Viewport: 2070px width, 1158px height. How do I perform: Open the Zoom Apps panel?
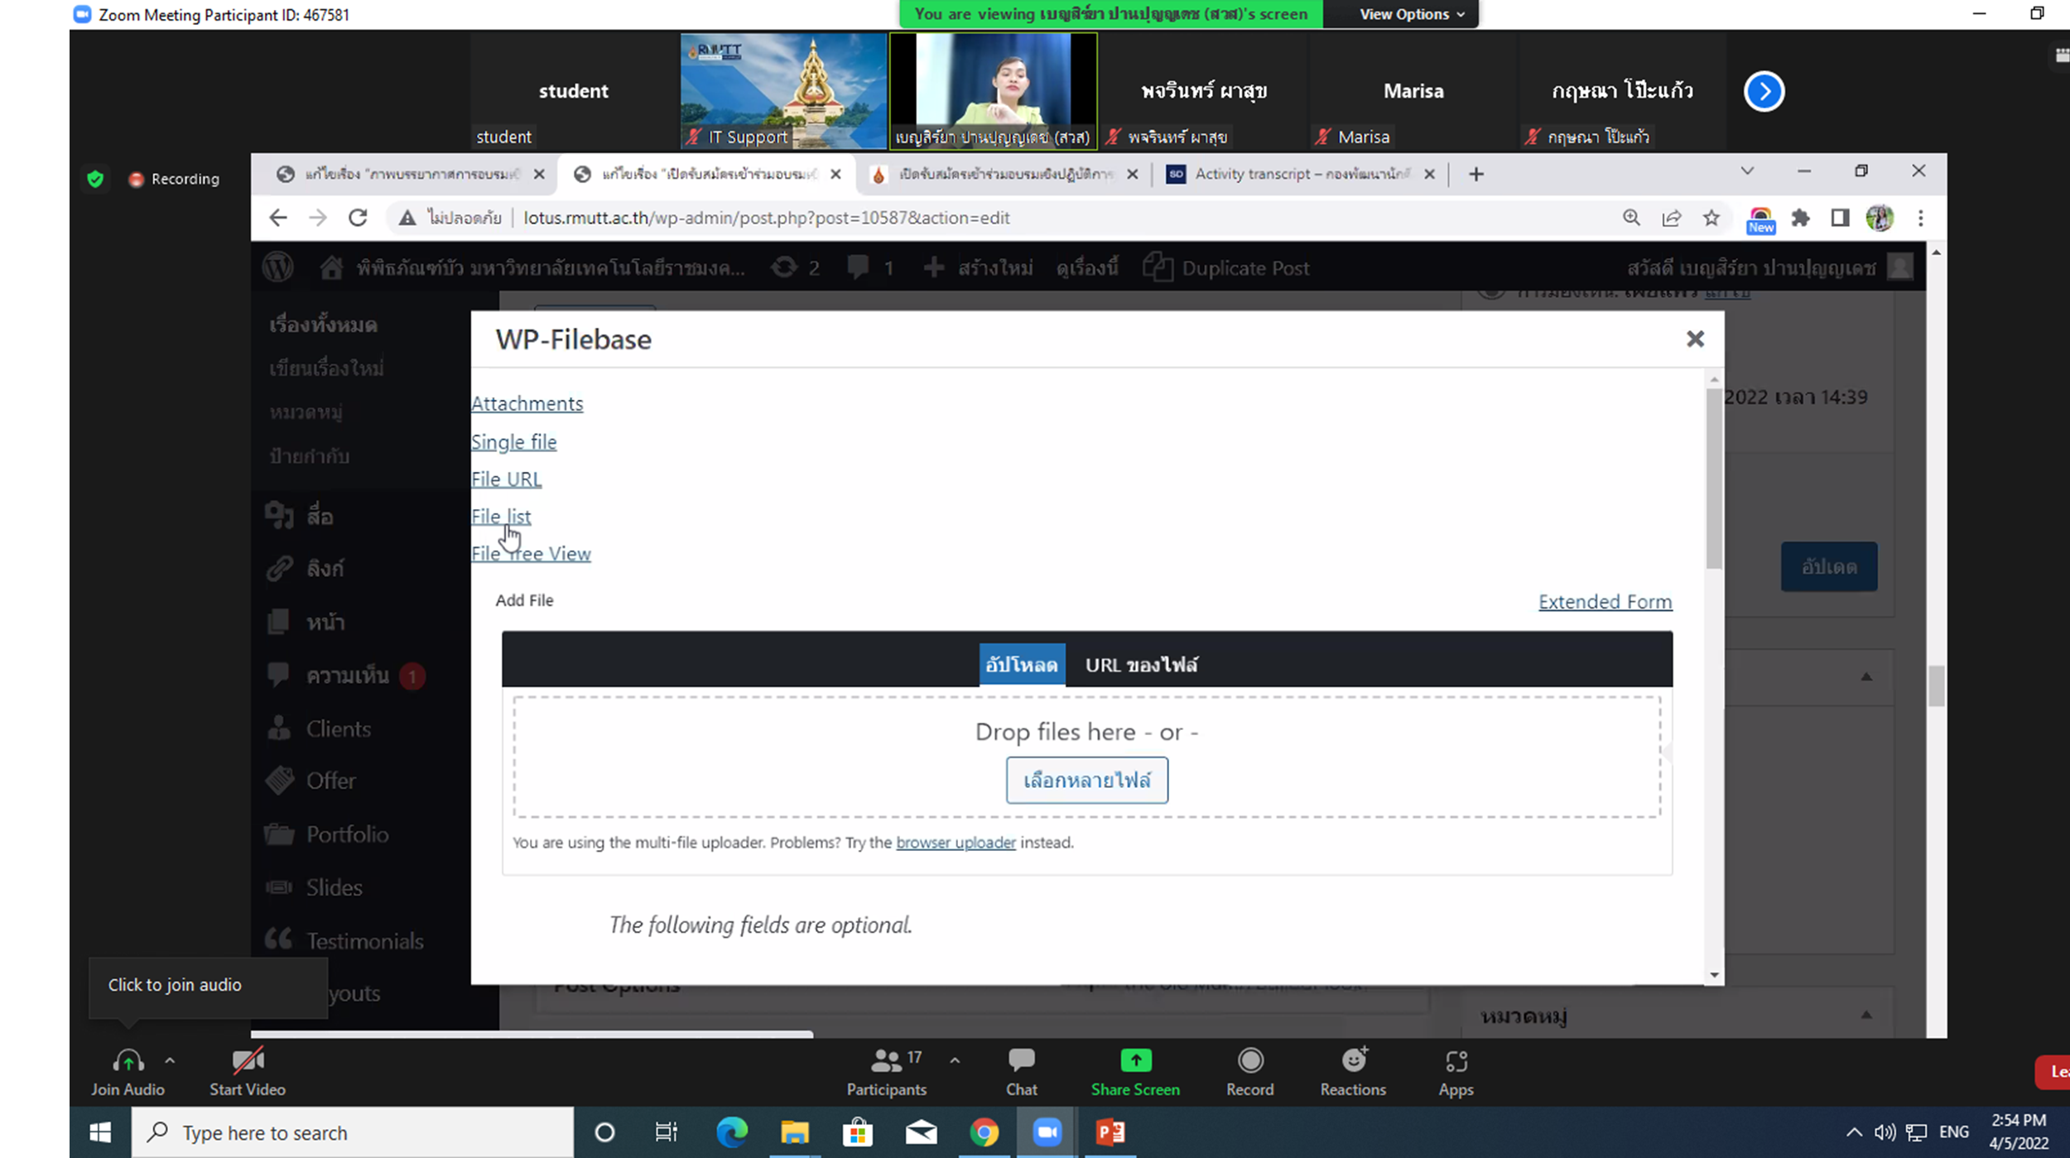click(1456, 1072)
